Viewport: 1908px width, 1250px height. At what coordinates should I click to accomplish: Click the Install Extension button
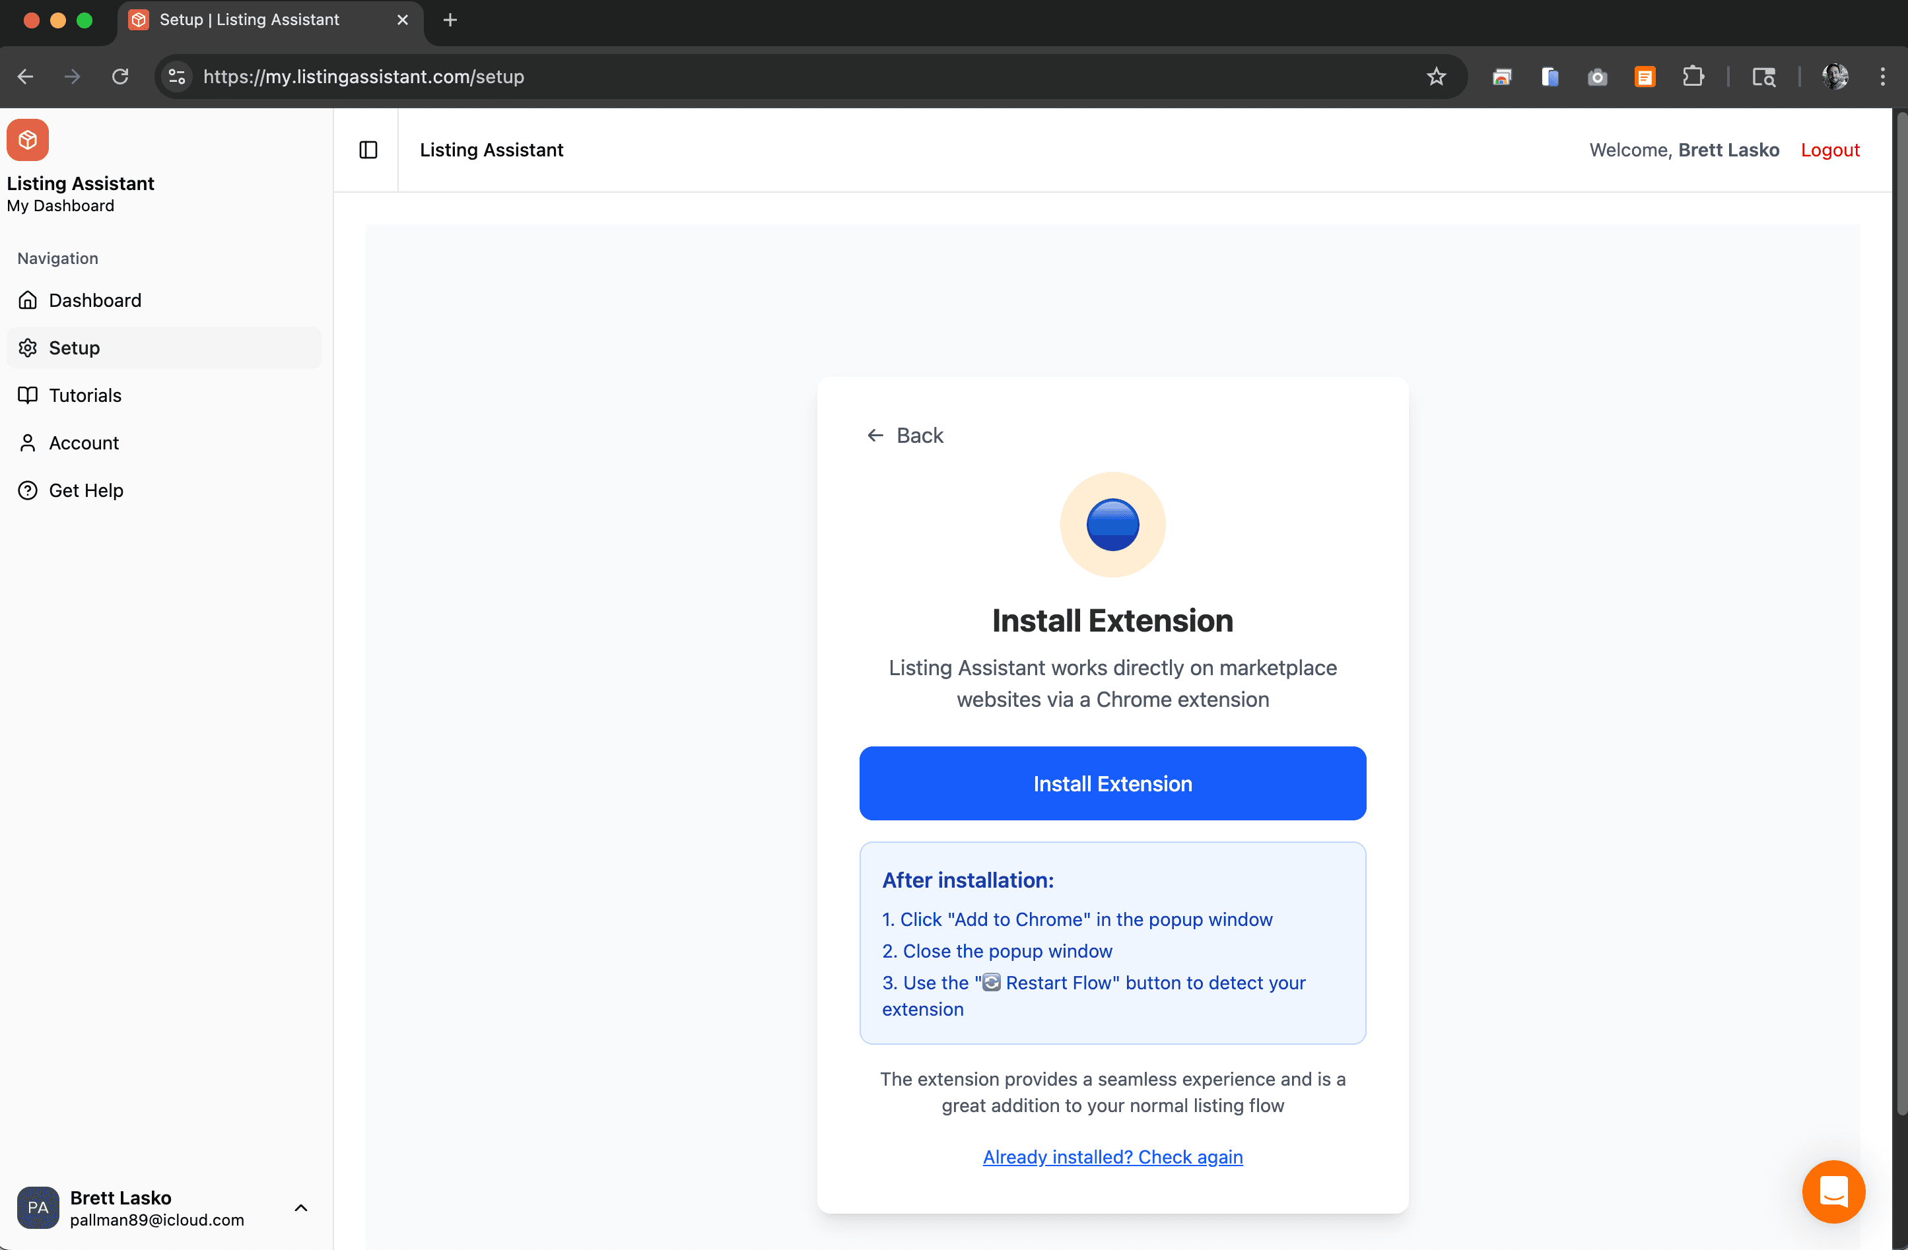point(1112,783)
